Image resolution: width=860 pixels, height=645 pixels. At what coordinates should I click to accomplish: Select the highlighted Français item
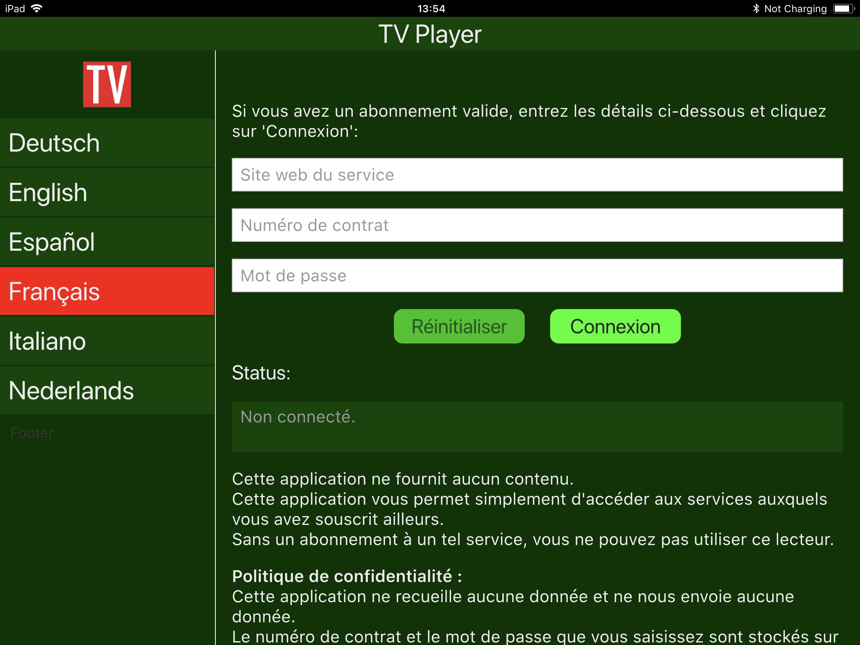click(x=107, y=291)
